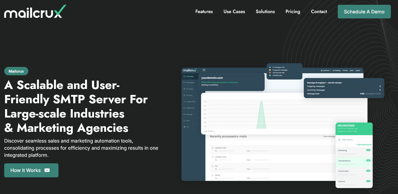The image size is (398, 194).
Task: Click the LIVE badge next to Cold Emails
Action: point(368,171)
